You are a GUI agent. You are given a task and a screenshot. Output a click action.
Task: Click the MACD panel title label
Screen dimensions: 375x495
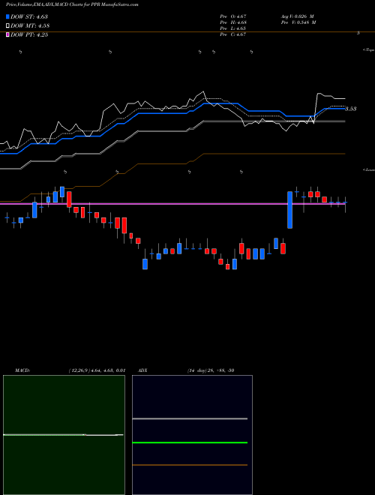tap(22, 370)
